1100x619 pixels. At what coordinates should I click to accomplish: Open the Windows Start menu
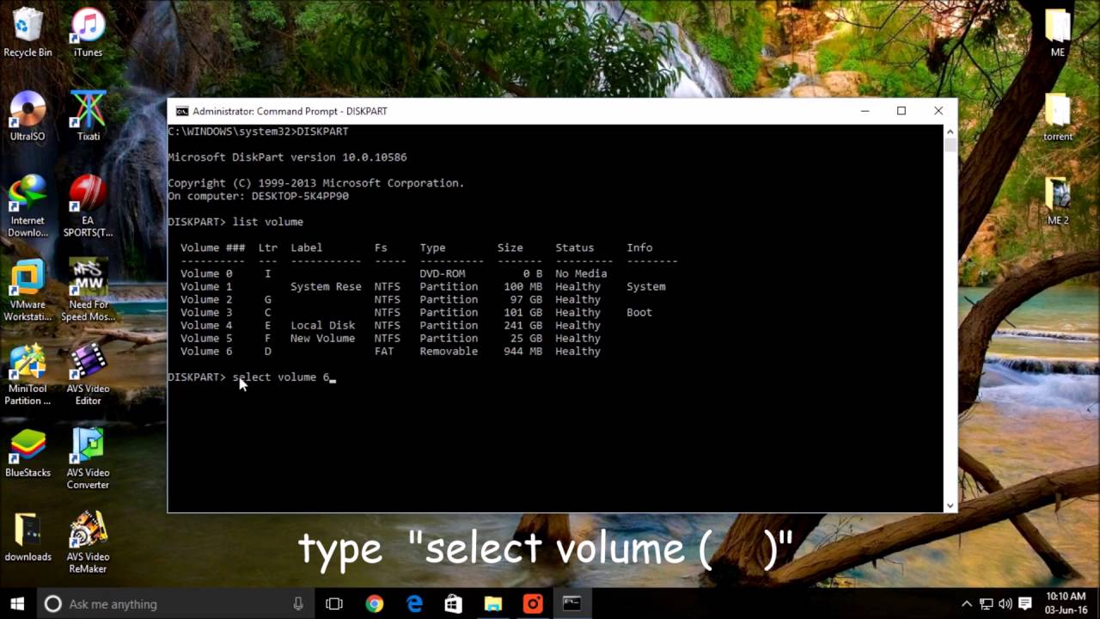click(x=17, y=604)
